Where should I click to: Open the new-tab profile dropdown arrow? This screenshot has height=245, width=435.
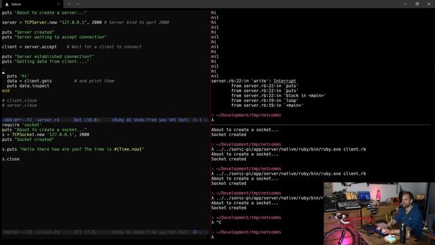click(x=78, y=4)
